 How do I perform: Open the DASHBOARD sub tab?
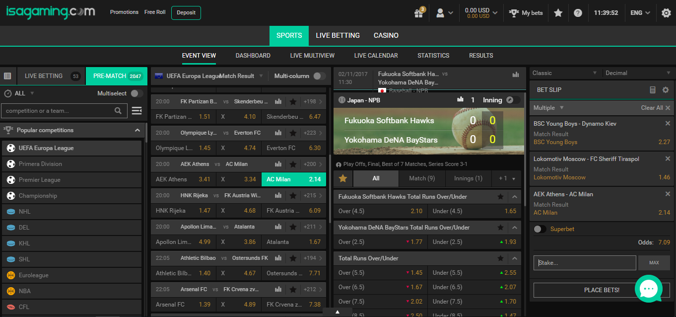click(253, 56)
